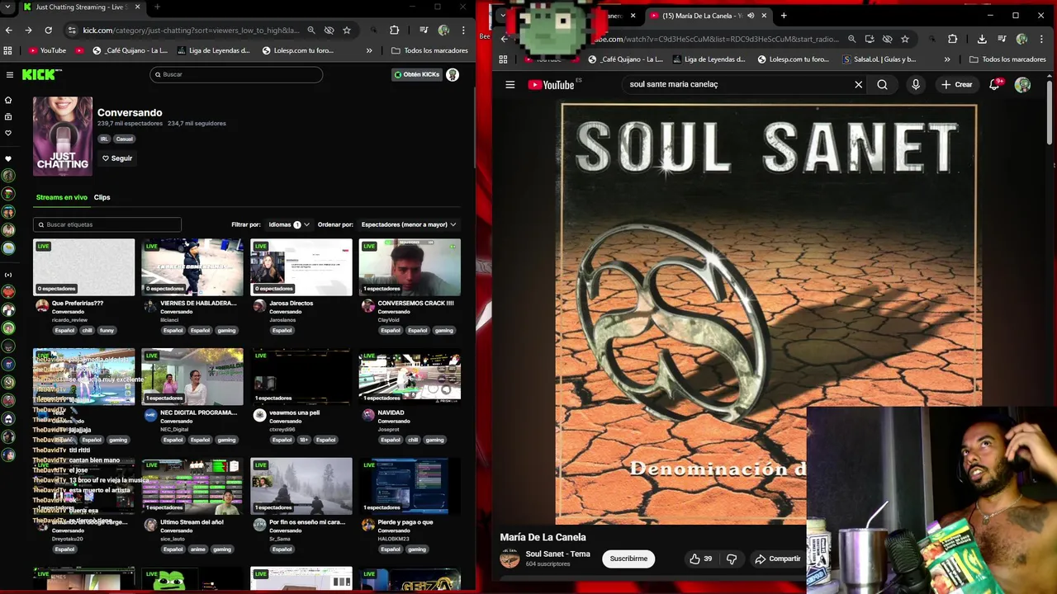This screenshot has width=1057, height=594.
Task: Click Compartir share button
Action: [x=777, y=559]
